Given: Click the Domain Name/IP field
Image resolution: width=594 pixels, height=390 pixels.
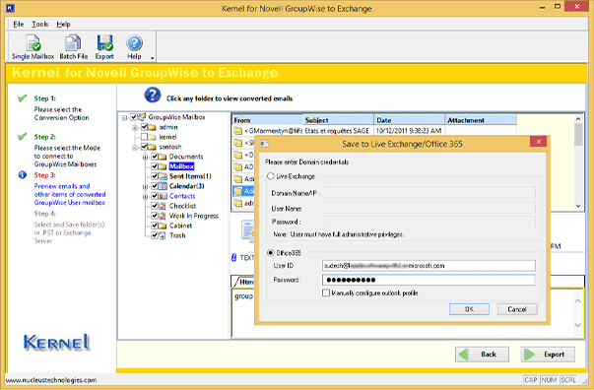Looking at the screenshot, I should [429, 193].
